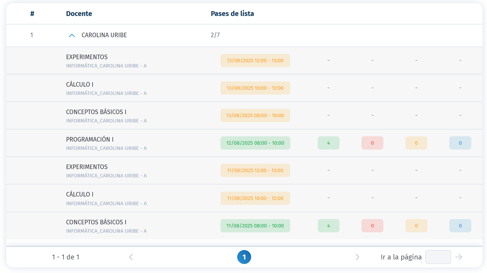Click the 'Ir a la página' label

coord(401,257)
